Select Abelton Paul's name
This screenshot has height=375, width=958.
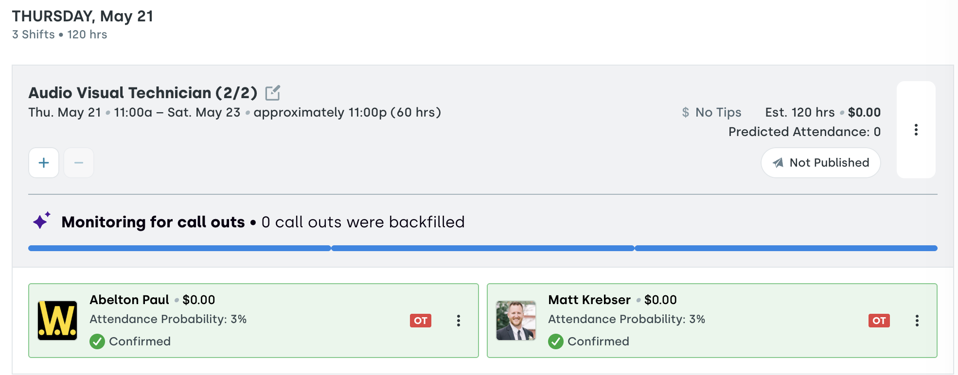[x=129, y=300]
